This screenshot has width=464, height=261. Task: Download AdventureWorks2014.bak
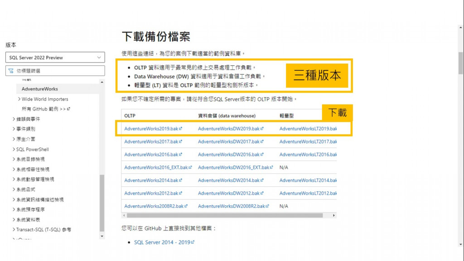[x=153, y=180]
